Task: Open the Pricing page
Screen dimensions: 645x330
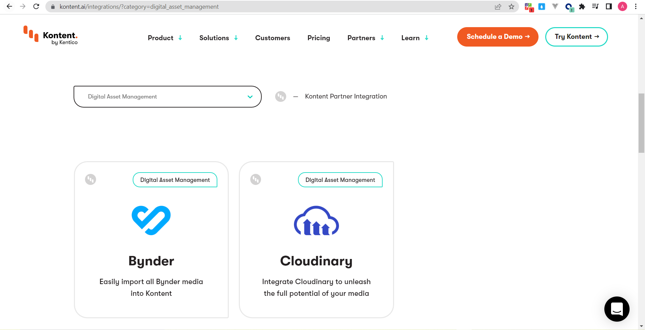Action: 318,38
